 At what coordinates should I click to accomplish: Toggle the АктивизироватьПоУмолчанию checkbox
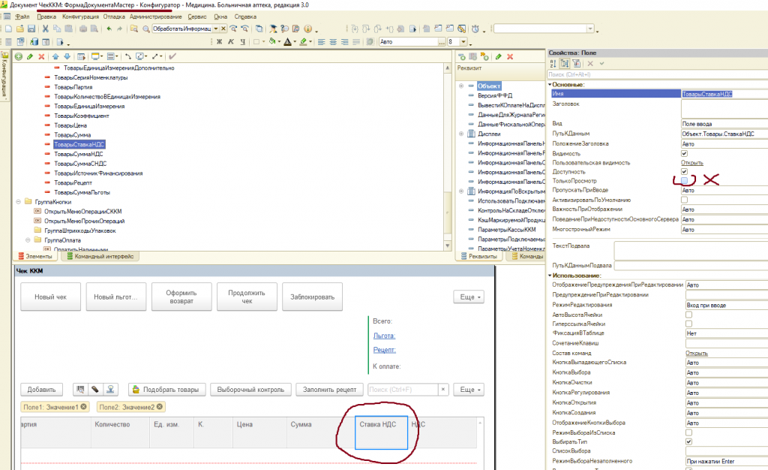684,200
